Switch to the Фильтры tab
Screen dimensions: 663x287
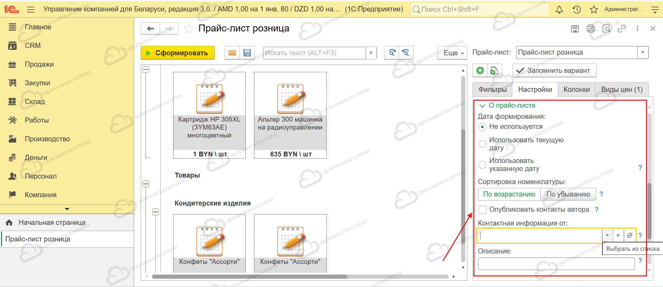point(493,89)
